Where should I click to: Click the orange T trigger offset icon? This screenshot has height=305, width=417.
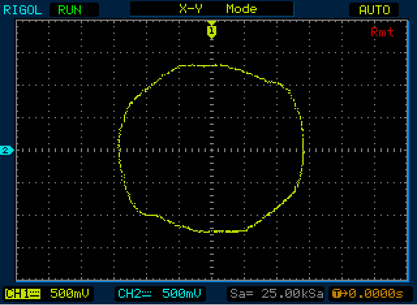pyautogui.click(x=340, y=294)
